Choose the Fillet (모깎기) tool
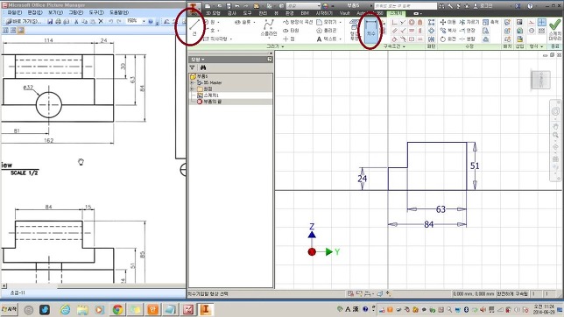Image resolution: width=564 pixels, height=317 pixels. (327, 22)
